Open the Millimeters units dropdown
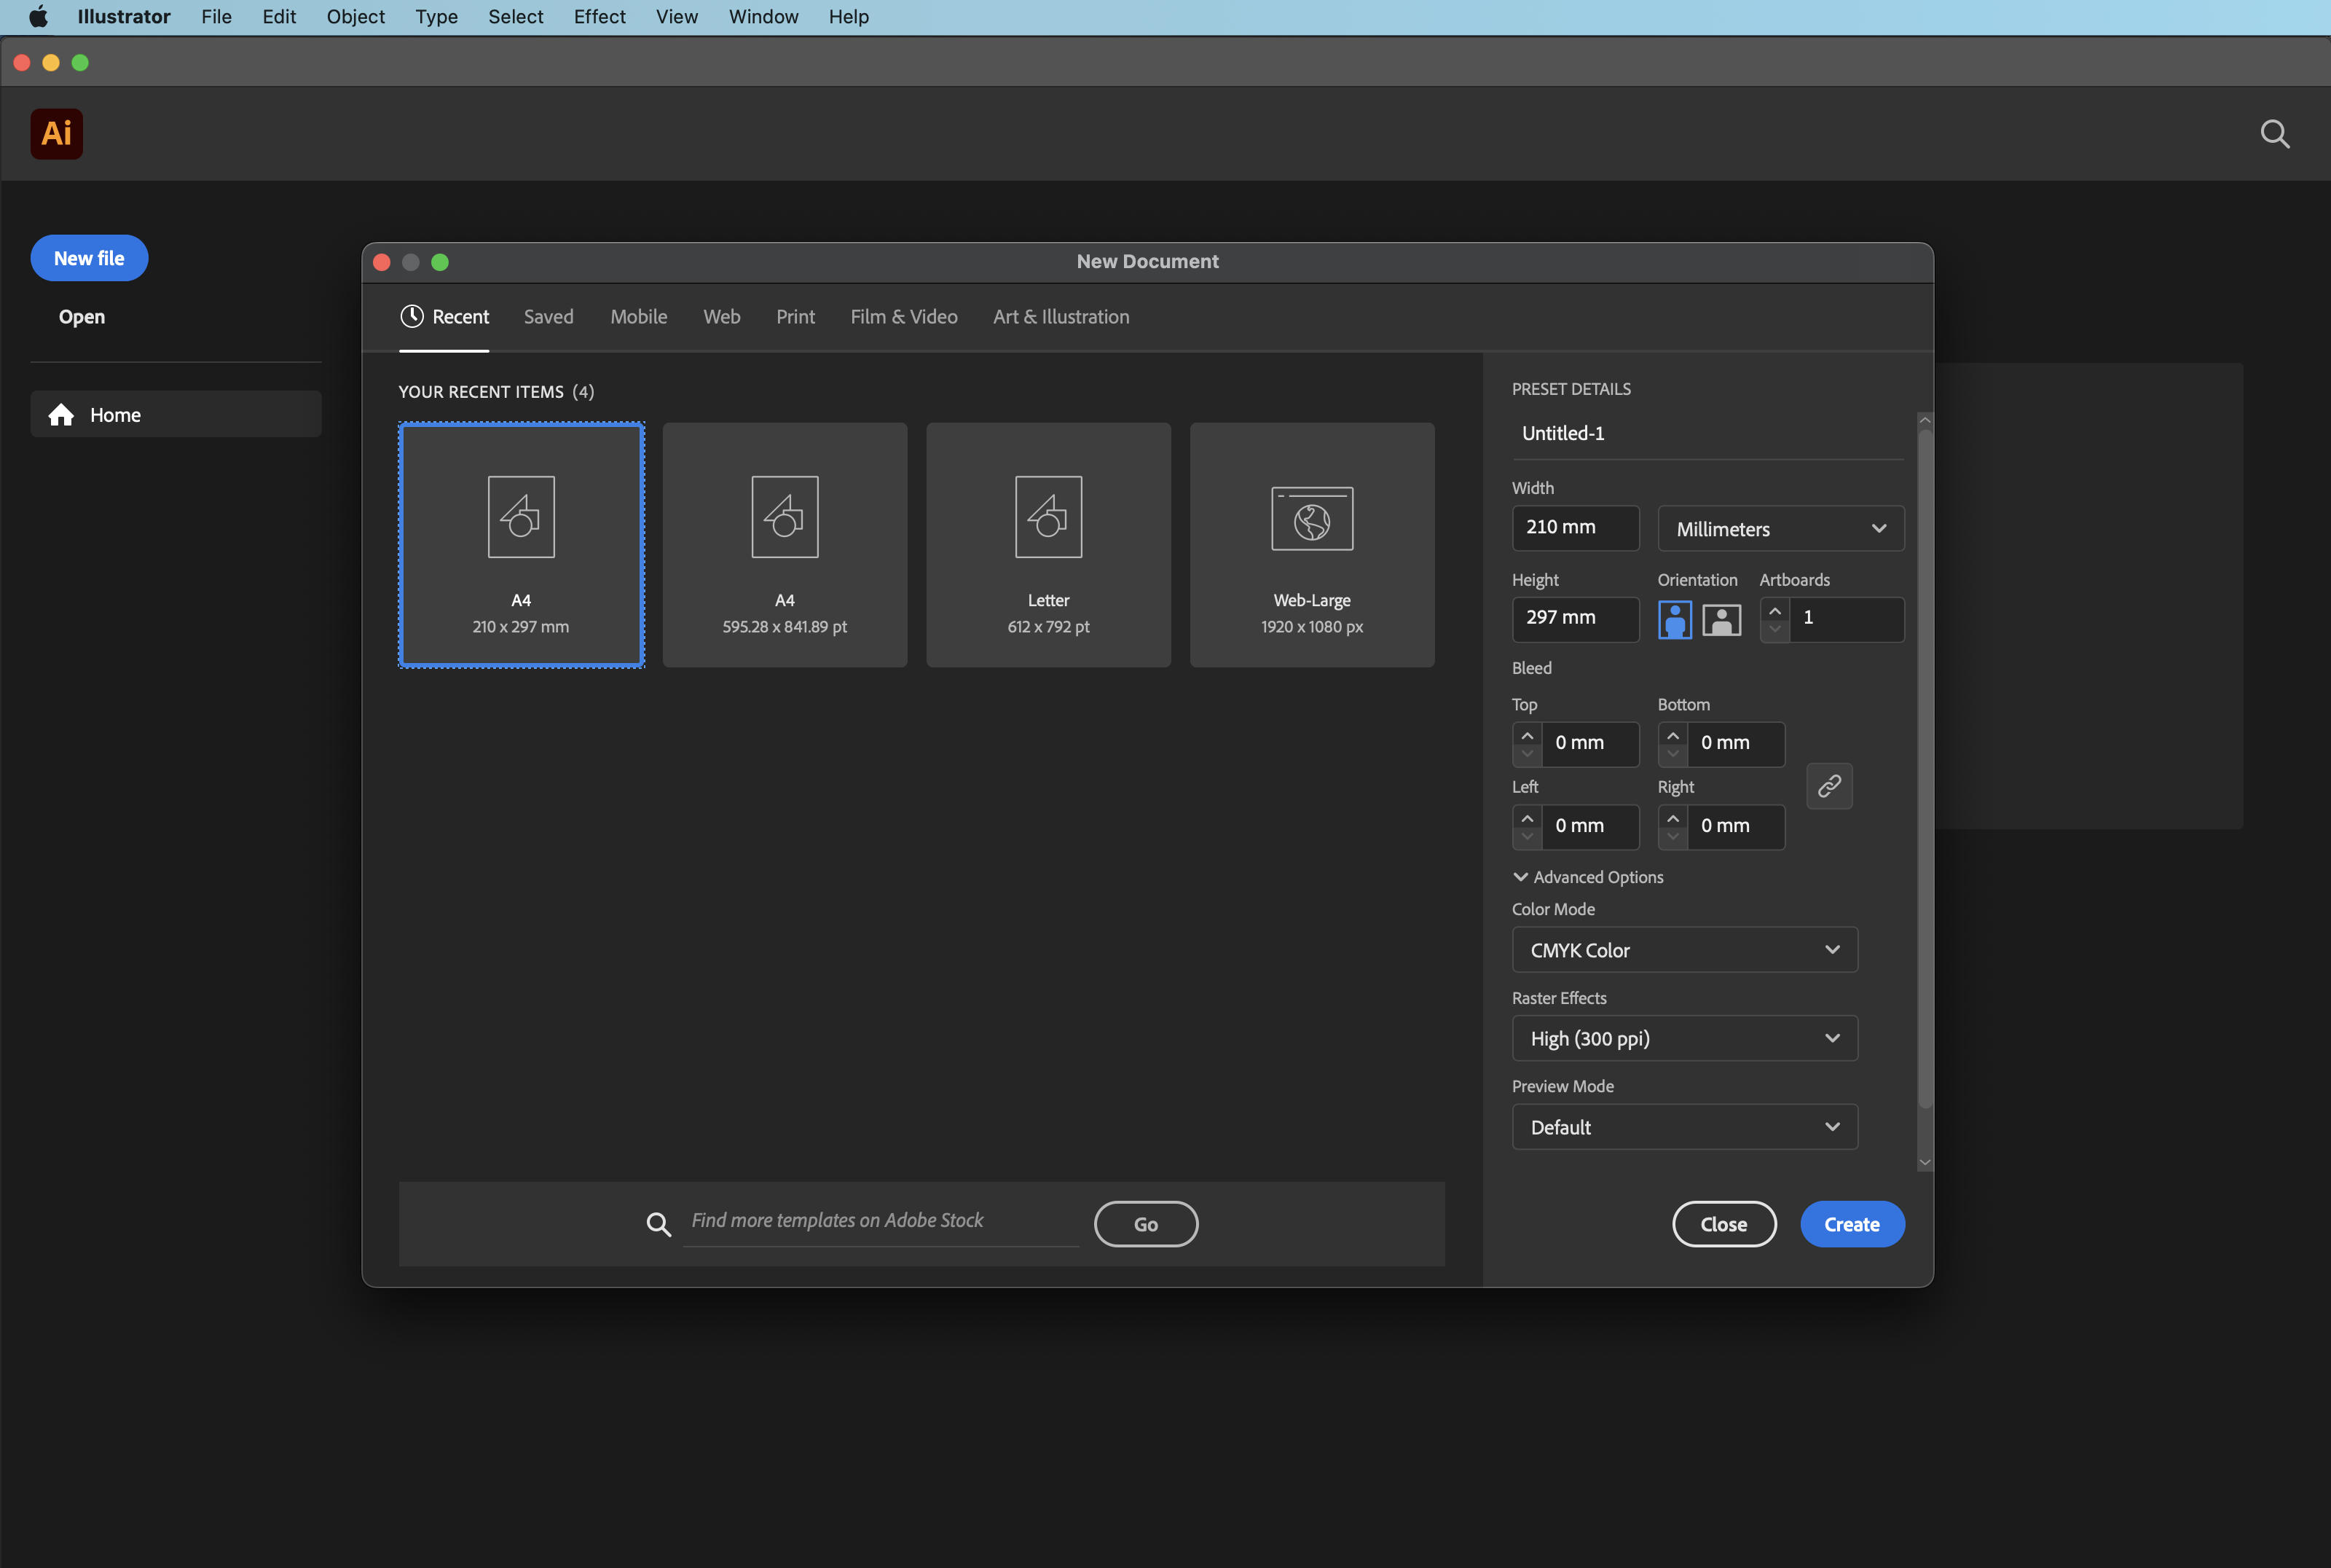Image resolution: width=2331 pixels, height=1568 pixels. coord(1780,529)
